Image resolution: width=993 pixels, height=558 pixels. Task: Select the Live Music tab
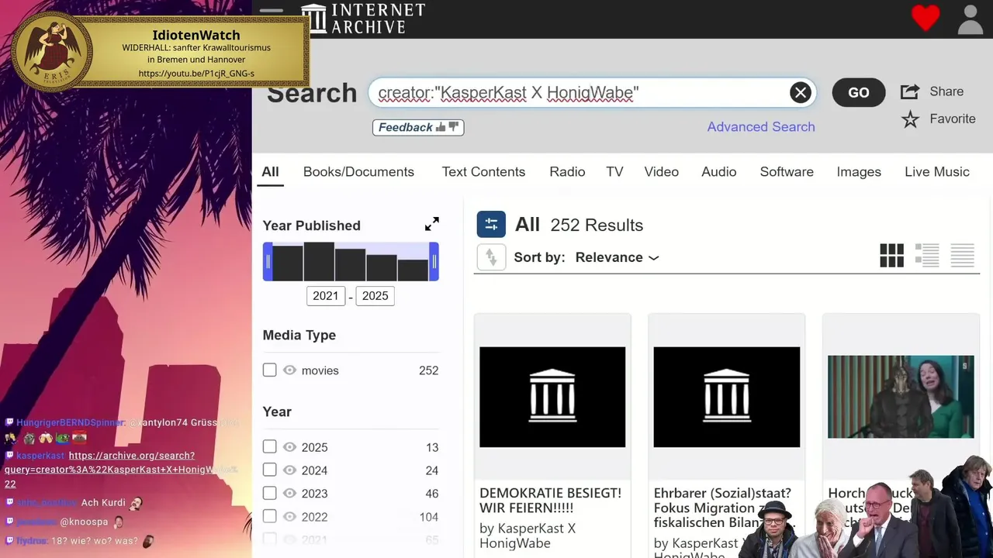click(937, 172)
